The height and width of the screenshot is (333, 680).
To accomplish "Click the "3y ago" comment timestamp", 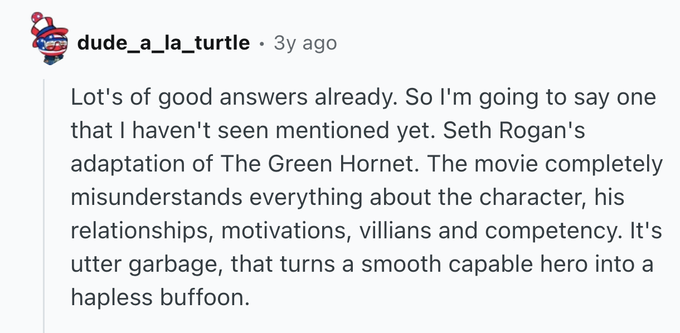I will click(305, 42).
